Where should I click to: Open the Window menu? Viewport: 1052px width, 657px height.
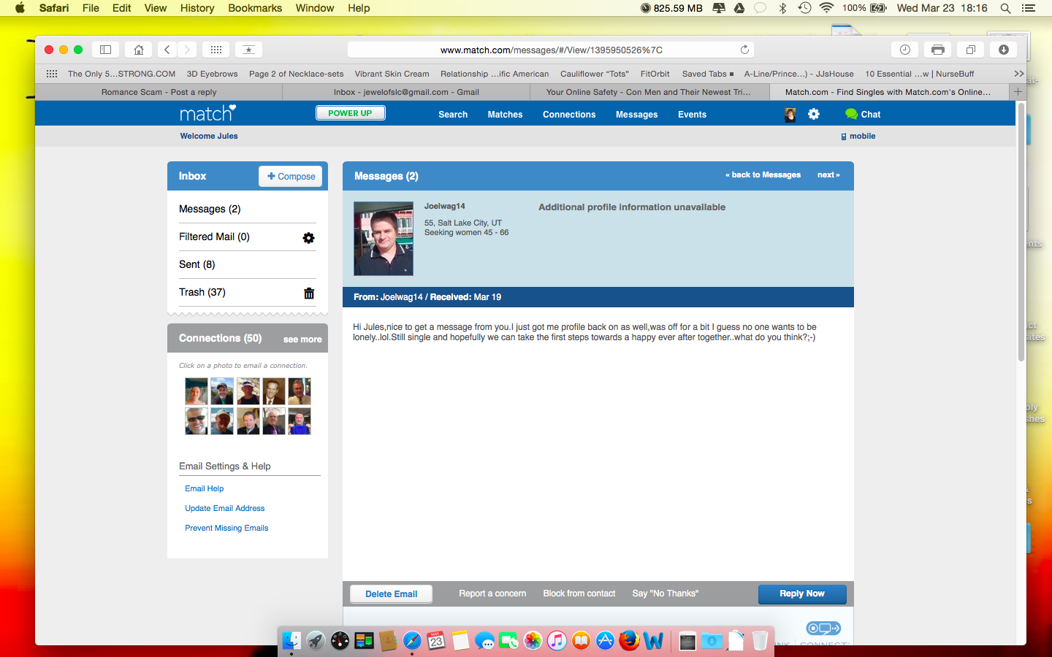pyautogui.click(x=315, y=8)
